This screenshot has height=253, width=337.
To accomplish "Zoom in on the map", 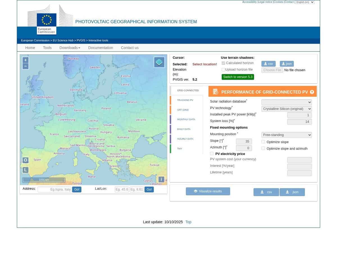I will click(x=25, y=60).
